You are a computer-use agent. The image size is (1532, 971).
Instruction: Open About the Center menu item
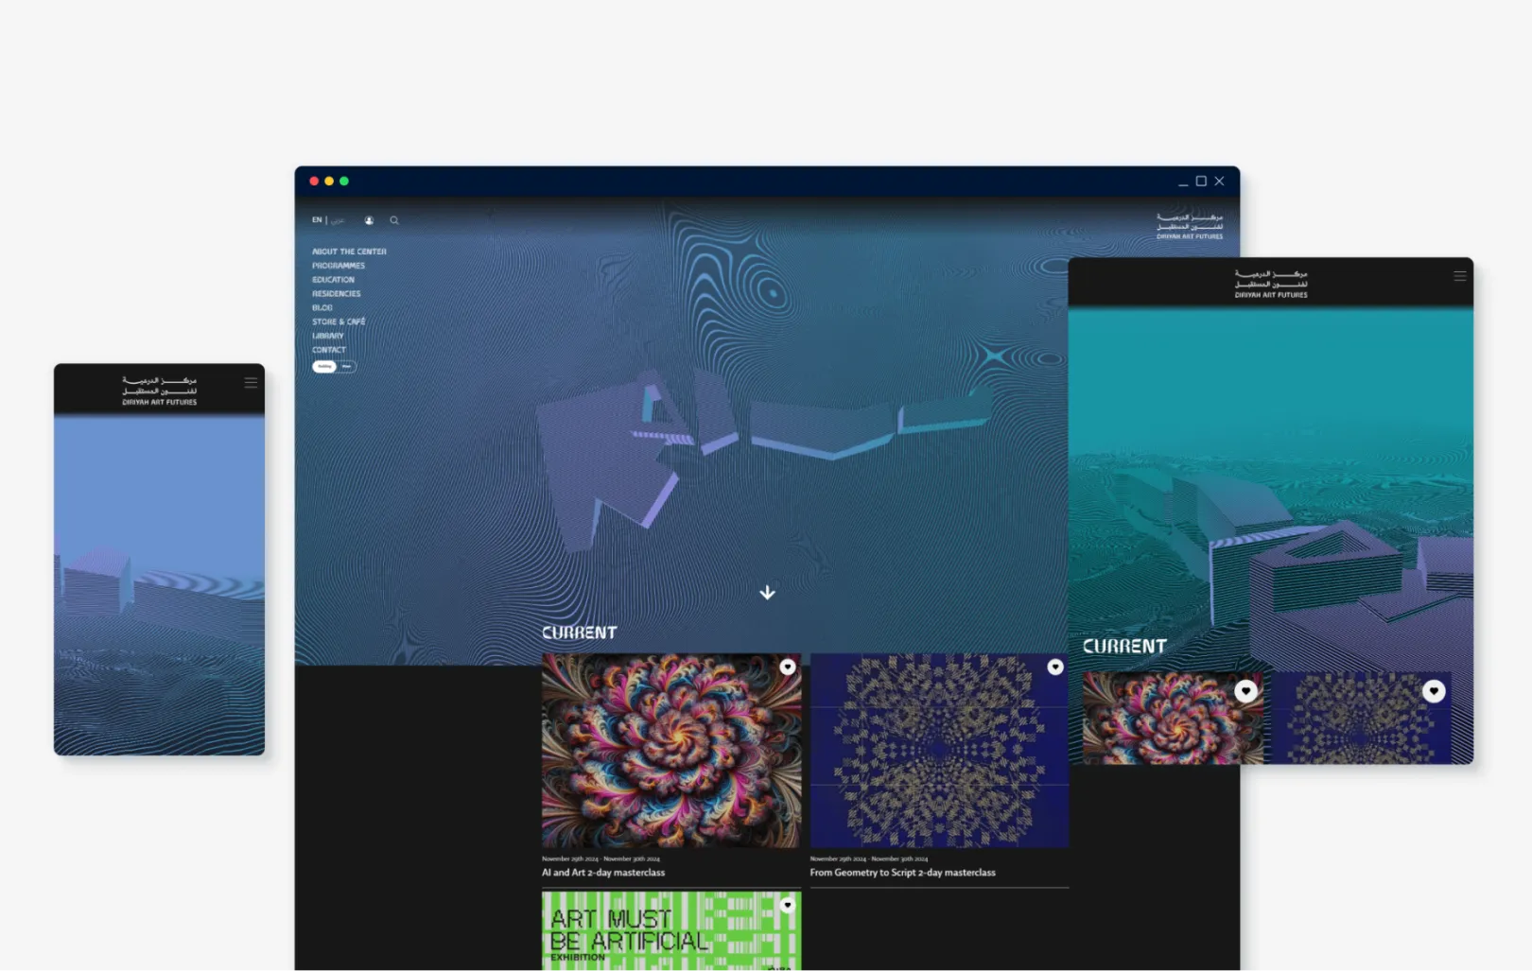pyautogui.click(x=349, y=251)
